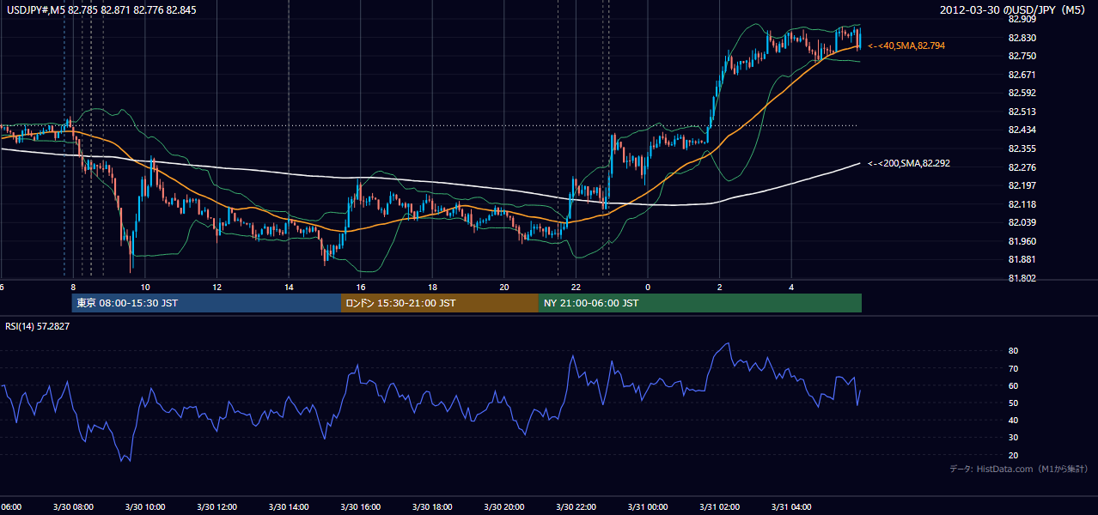Click price axis value 82.355
Screen dimensions: 1098x515
point(1022,148)
